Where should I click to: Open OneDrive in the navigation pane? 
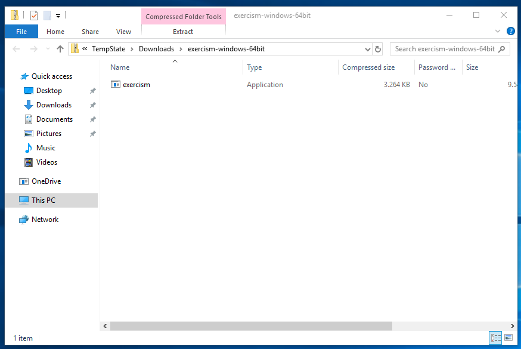[46, 181]
